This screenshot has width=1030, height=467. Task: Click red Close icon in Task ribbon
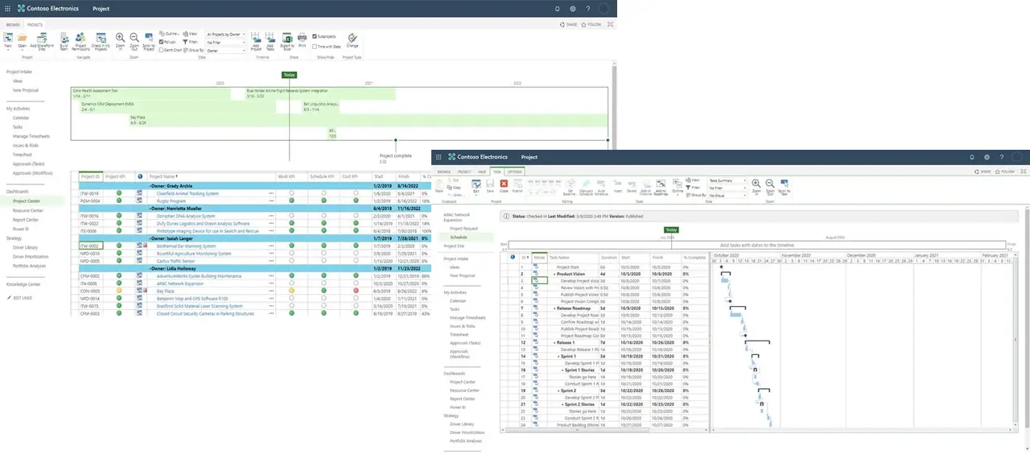click(504, 184)
